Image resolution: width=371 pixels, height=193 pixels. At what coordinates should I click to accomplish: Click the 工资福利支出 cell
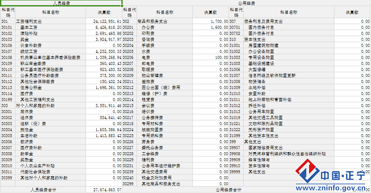(x=51, y=21)
